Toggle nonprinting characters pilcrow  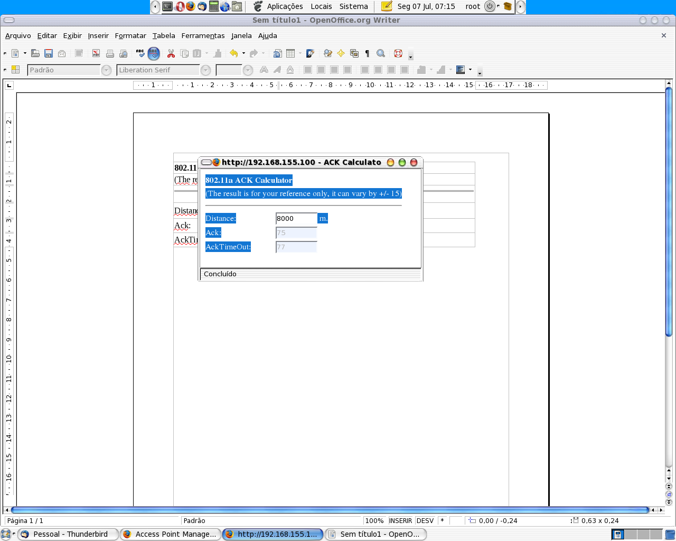tap(367, 53)
